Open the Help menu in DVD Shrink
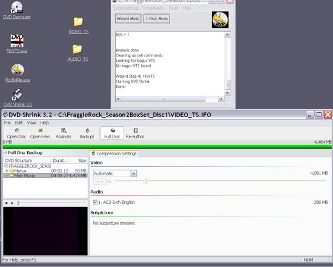The image size is (333, 267). pos(44,123)
